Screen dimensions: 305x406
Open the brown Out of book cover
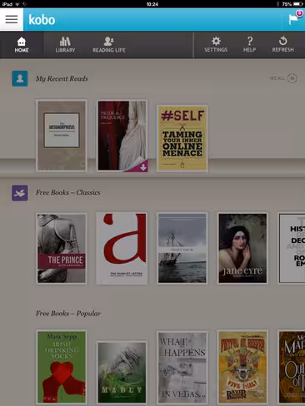[292, 367]
